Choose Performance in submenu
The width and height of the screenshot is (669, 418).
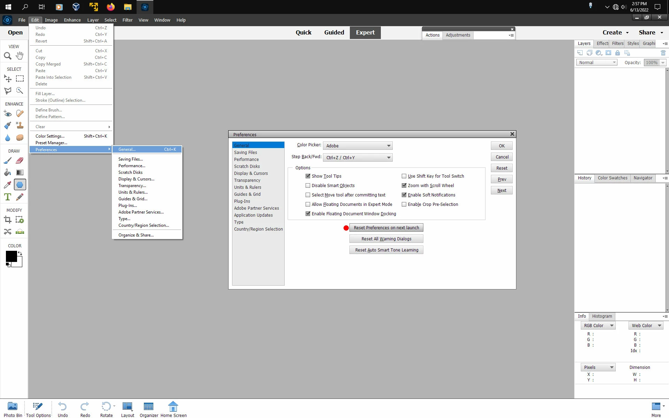pos(132,166)
